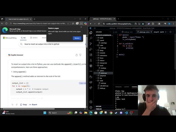Open the rubber duck icon in activity bar
176x132 pixels.
click(91, 77)
